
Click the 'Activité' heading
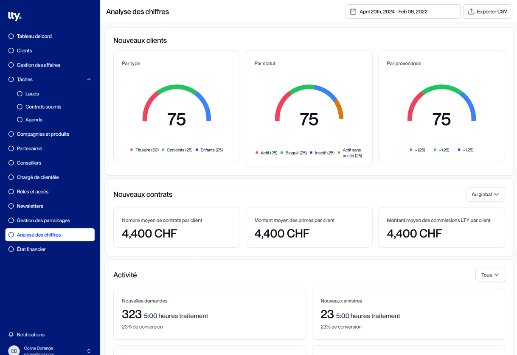[125, 275]
